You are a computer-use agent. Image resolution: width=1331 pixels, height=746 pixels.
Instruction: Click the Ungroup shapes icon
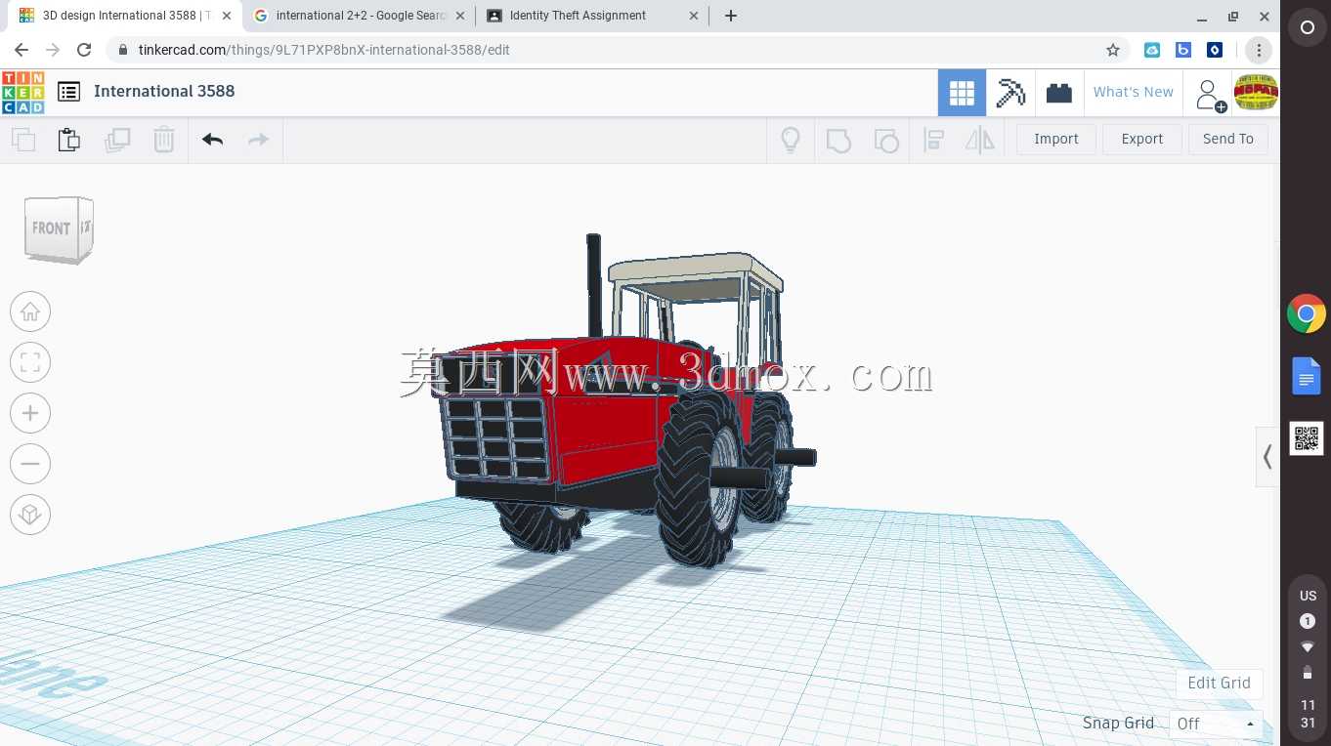(885, 140)
